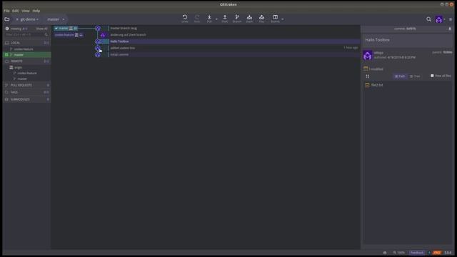Click the zoom 100% status bar control

point(398,253)
